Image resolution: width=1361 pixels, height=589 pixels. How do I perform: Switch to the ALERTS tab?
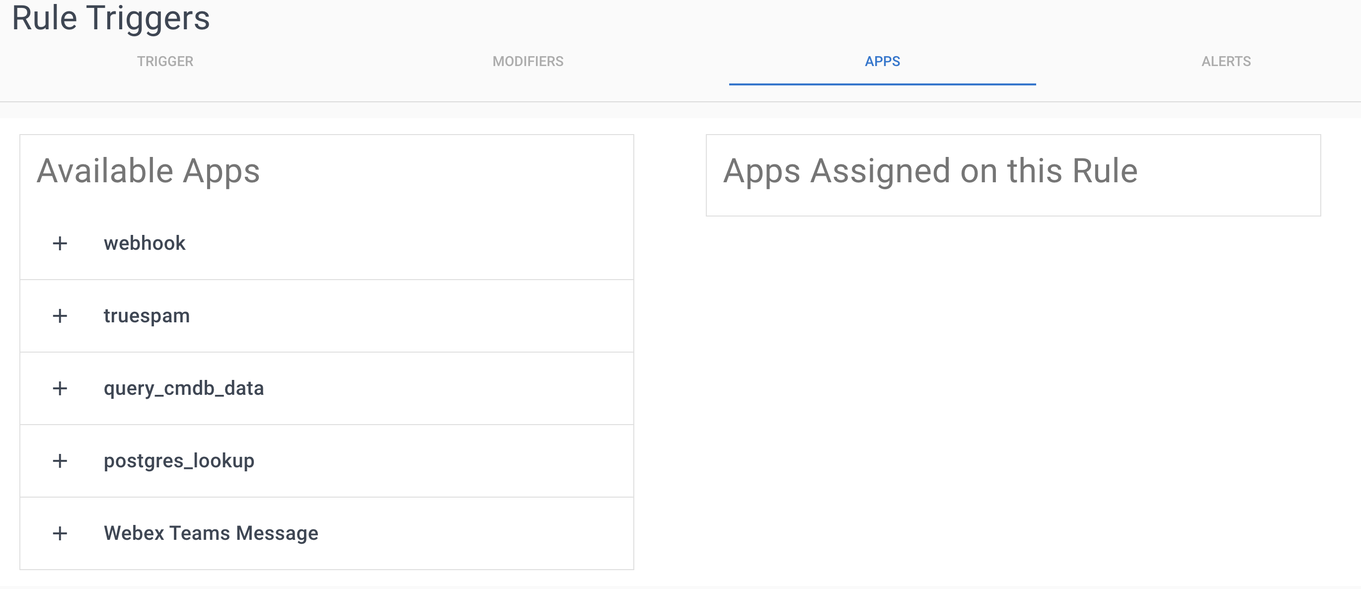pos(1226,61)
